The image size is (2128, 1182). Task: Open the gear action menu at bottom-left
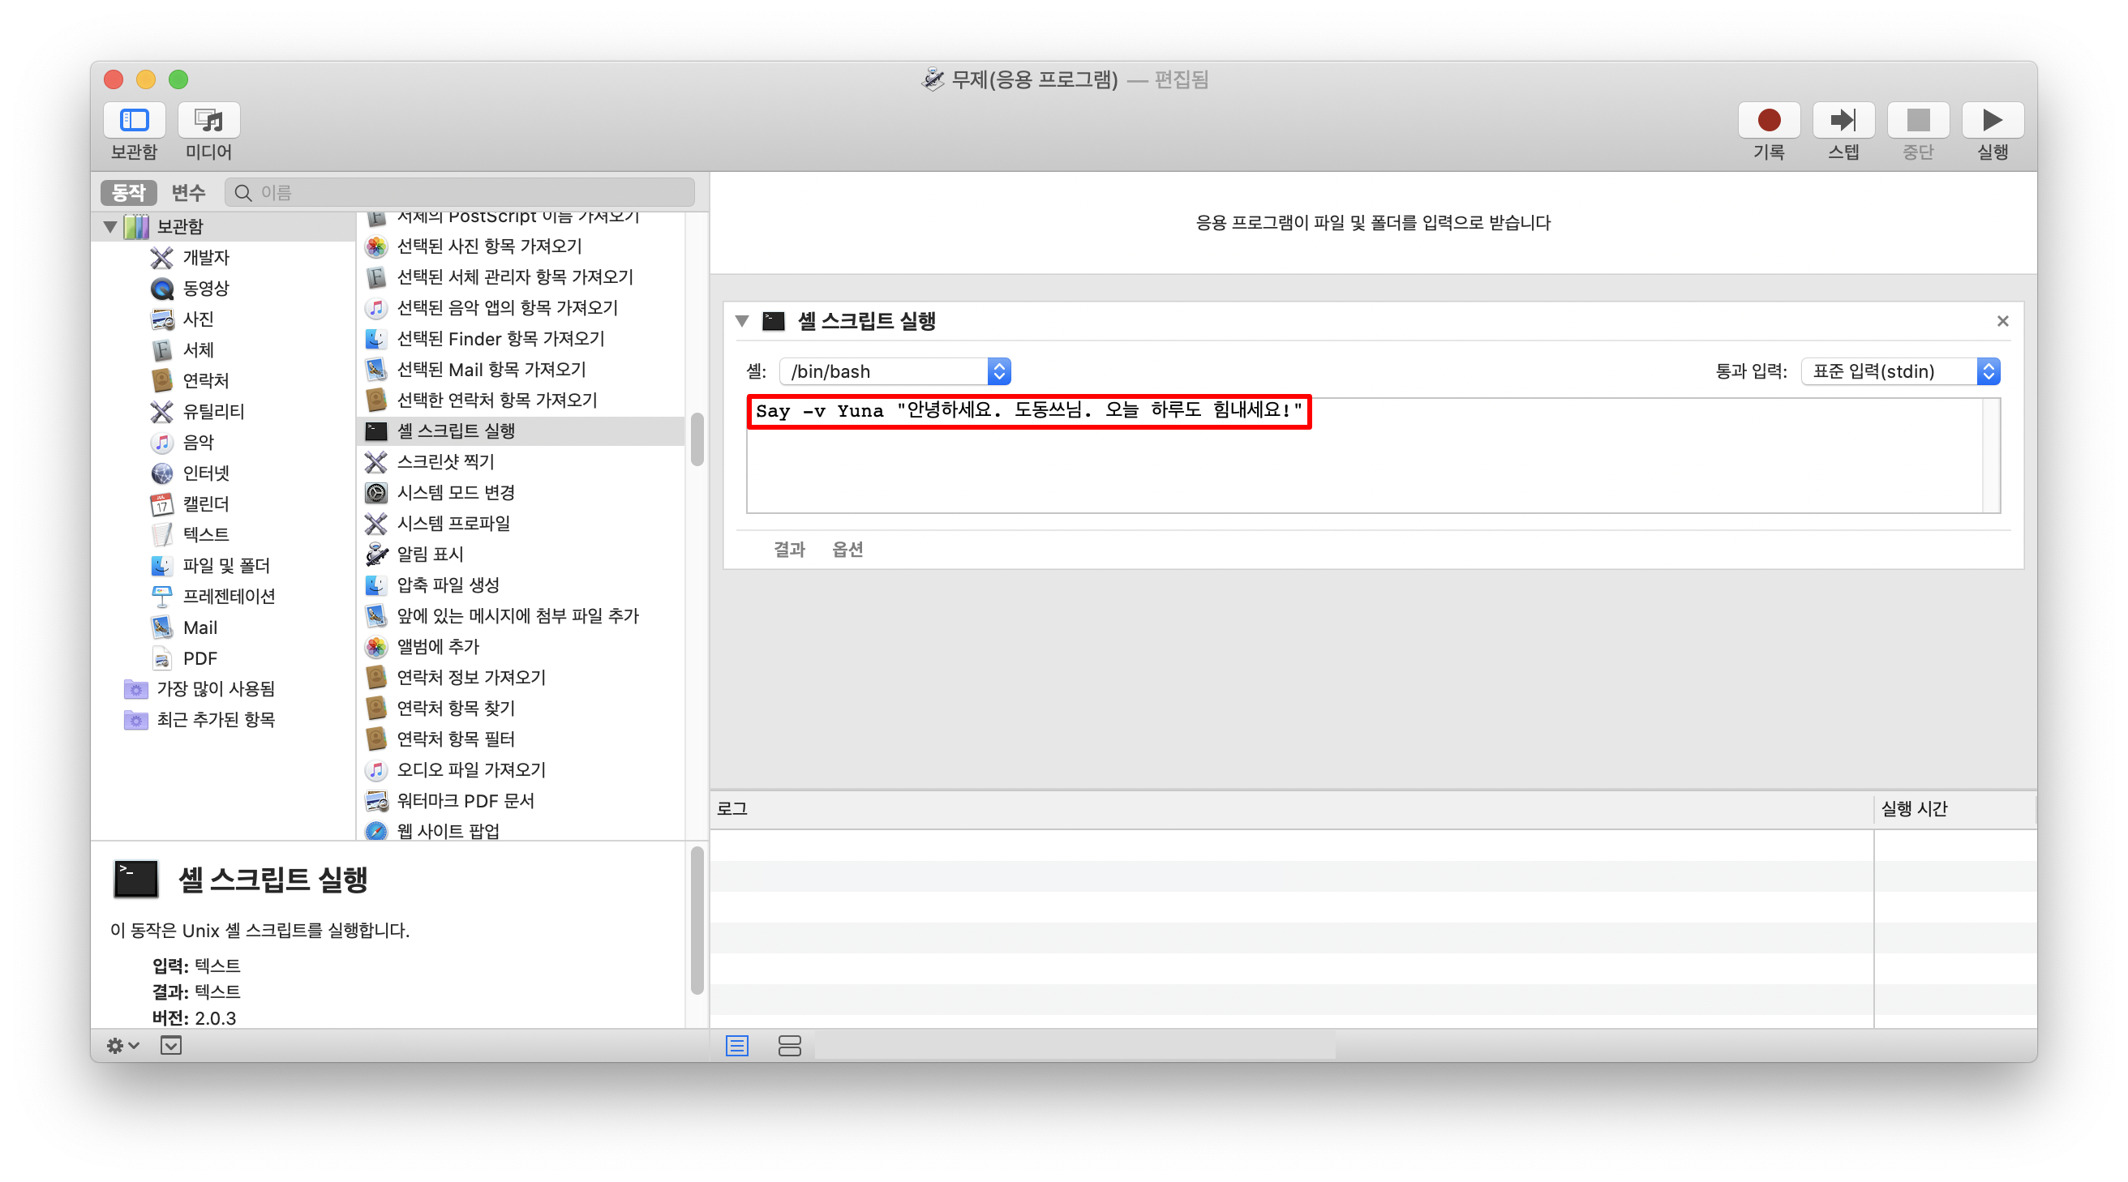coord(122,1046)
